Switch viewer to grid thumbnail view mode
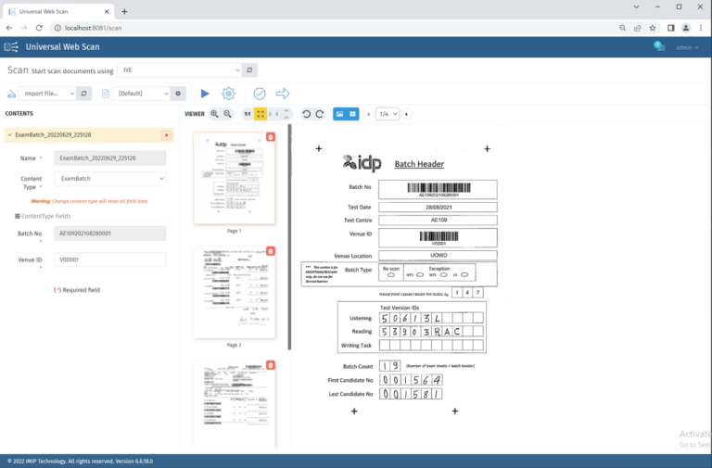Screen dimensions: 712x468 [x=353, y=114]
